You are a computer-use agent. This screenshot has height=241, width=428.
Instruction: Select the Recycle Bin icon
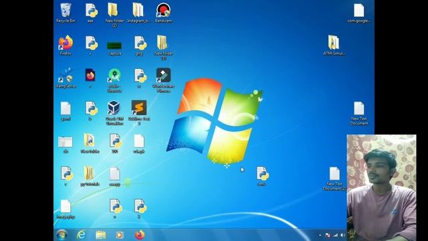click(66, 13)
